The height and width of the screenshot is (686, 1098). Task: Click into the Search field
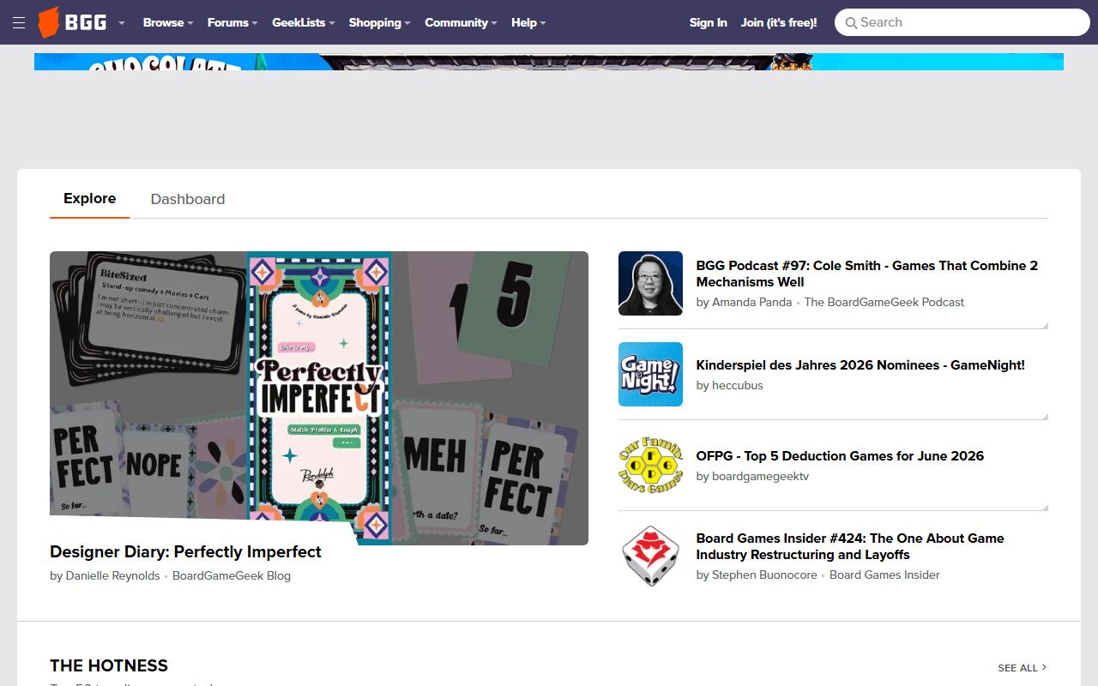pyautogui.click(x=962, y=22)
